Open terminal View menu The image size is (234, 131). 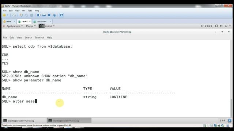tap(19, 37)
